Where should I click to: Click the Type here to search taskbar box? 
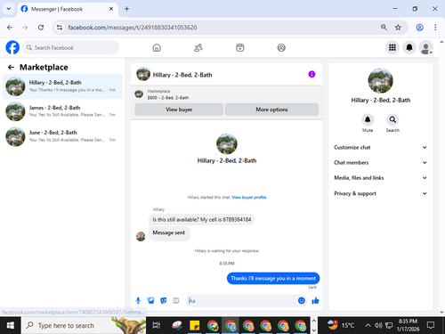84,325
